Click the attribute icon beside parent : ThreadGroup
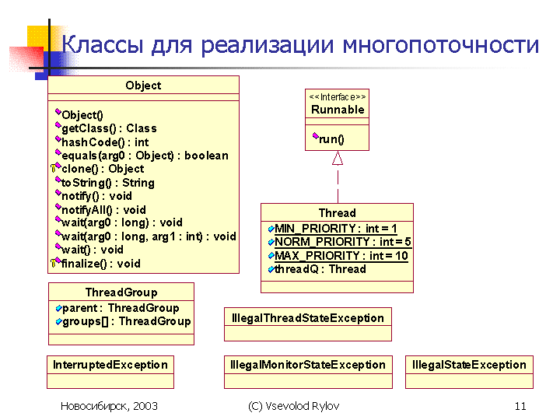Screen dimensions: 560x420 [x=59, y=308]
